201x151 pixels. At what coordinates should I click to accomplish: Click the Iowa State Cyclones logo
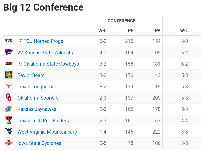tap(9, 143)
